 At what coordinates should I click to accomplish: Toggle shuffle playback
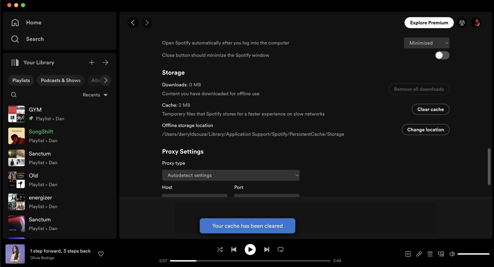tap(220, 250)
